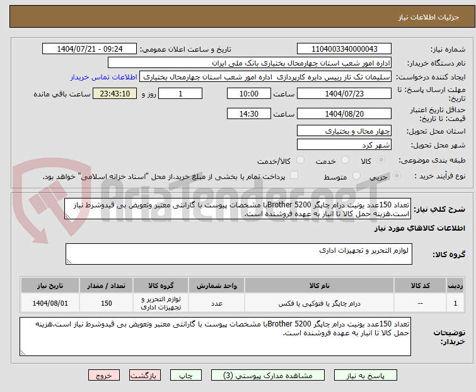Click the نام کالا column header
The image size is (476, 392).
320,285
